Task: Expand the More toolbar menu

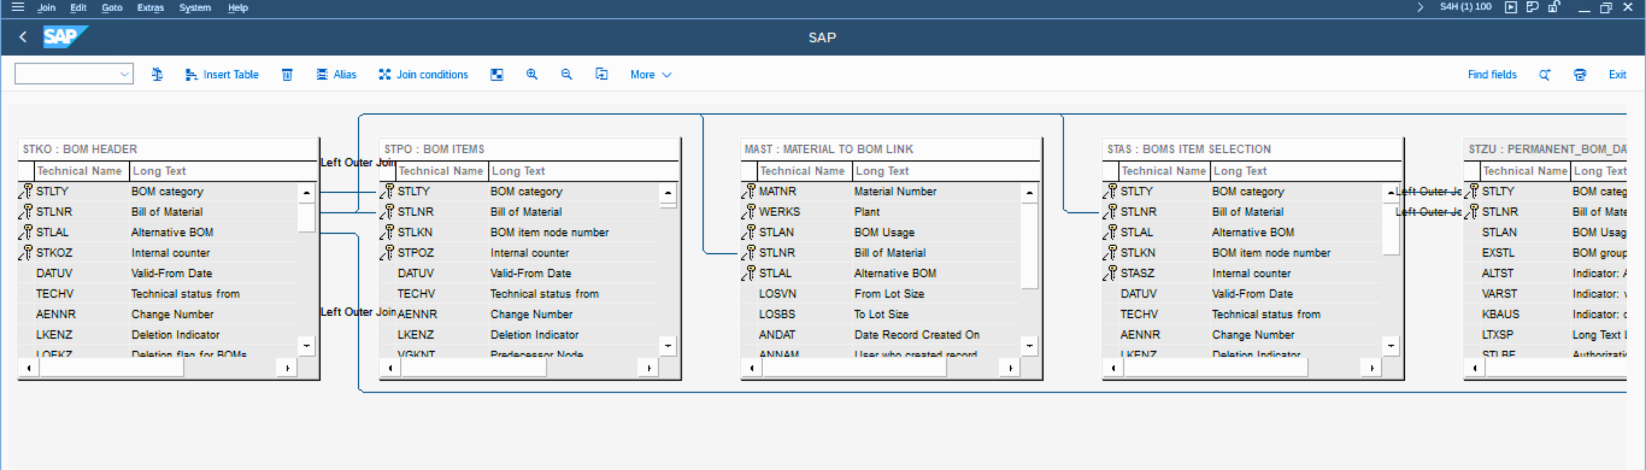Action: [650, 75]
